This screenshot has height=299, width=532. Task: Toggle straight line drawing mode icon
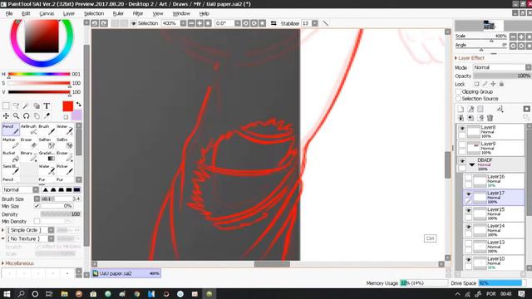coord(325,23)
